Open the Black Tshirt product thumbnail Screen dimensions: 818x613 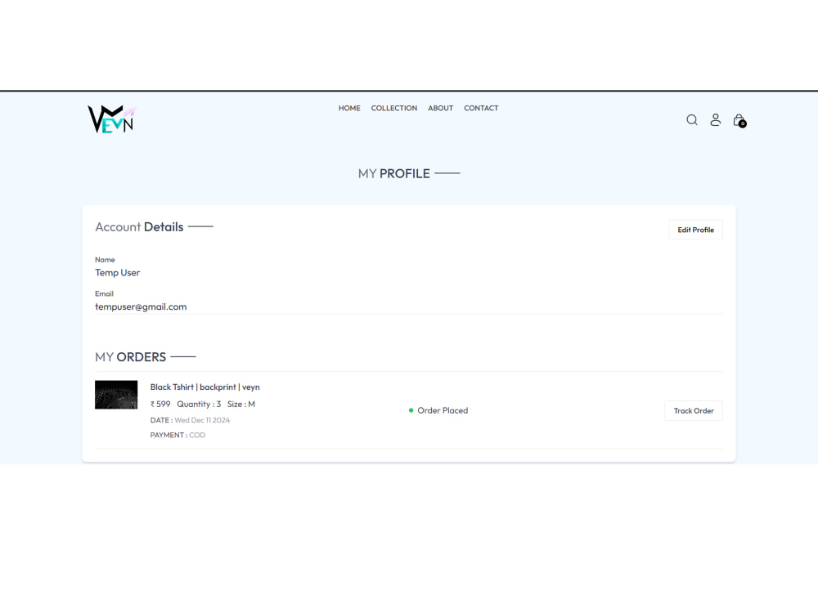tap(116, 395)
